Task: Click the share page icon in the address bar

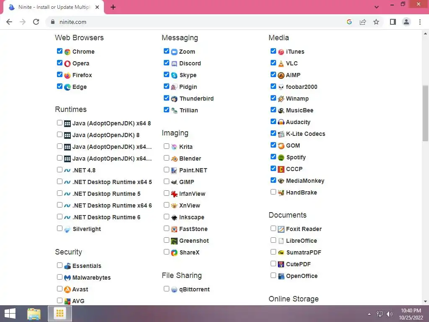Action: click(363, 22)
